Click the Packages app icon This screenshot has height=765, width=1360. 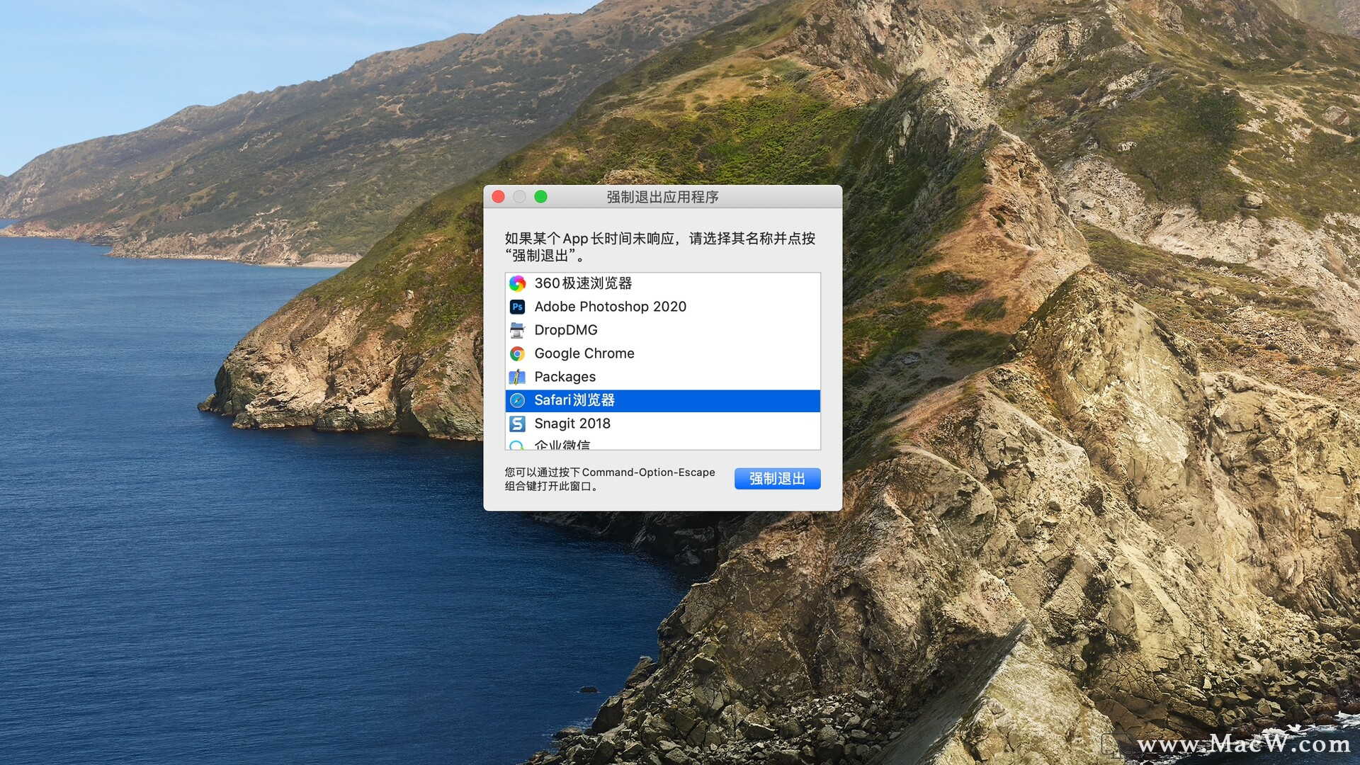(x=517, y=377)
